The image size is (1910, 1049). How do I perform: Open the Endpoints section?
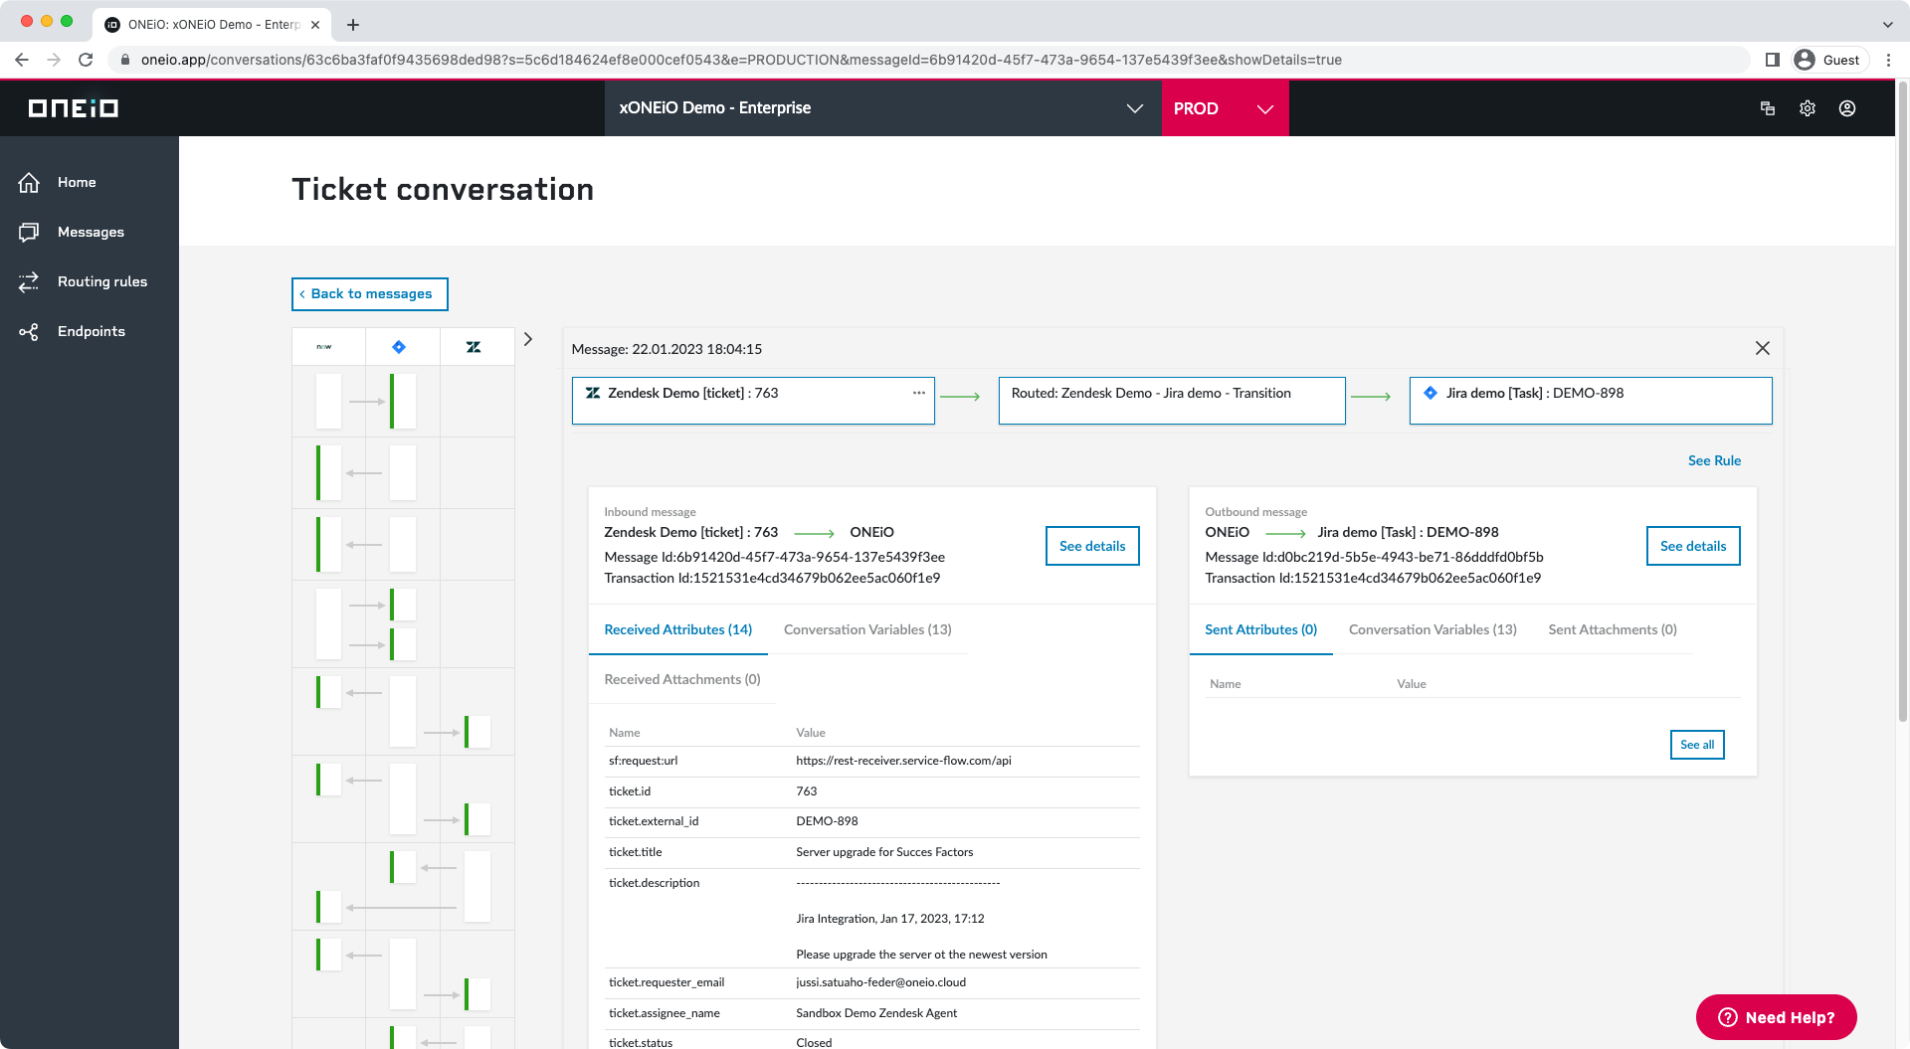pyautogui.click(x=92, y=331)
